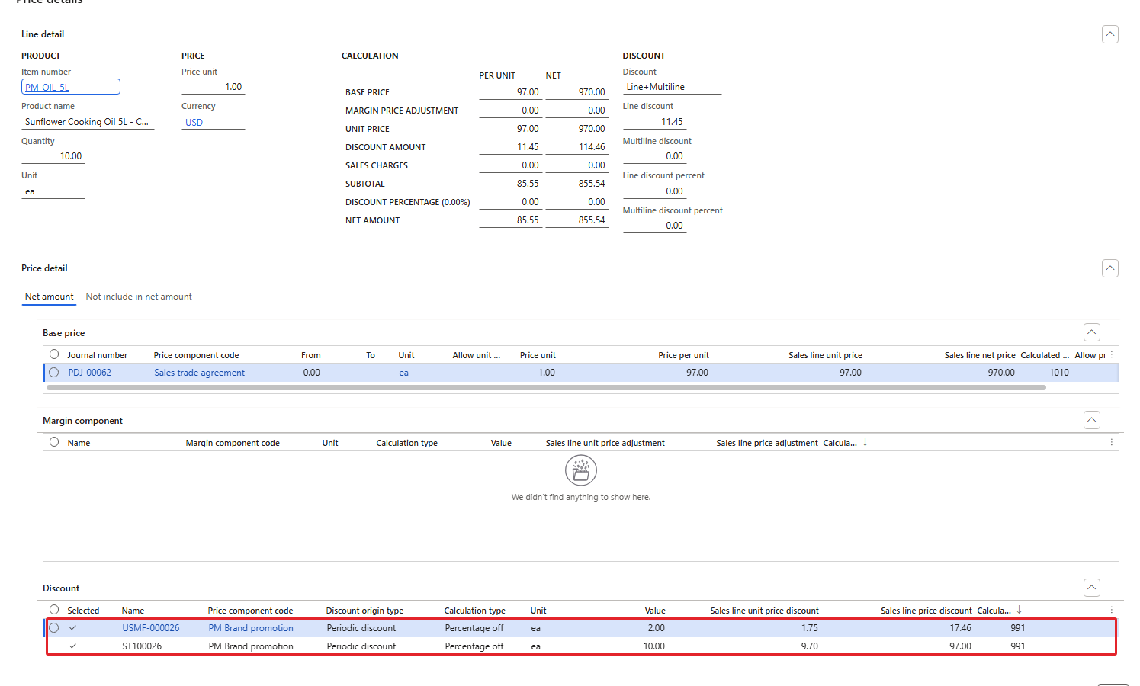
Task: Sort by Journal number column header
Action: tap(98, 355)
